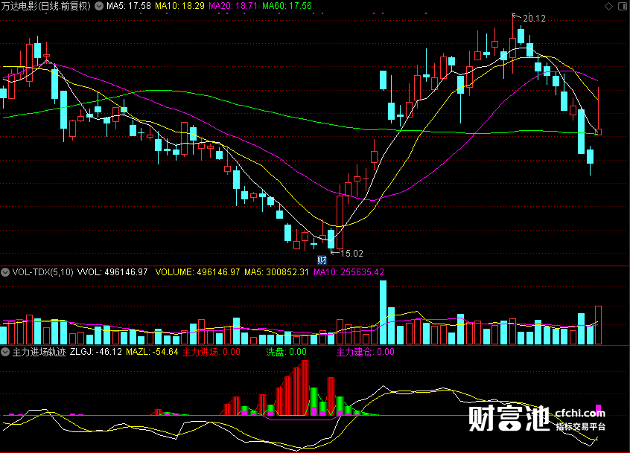This screenshot has height=453, width=630.
Task: Click the ZLGJ: -46.12 value
Action: coord(95,352)
